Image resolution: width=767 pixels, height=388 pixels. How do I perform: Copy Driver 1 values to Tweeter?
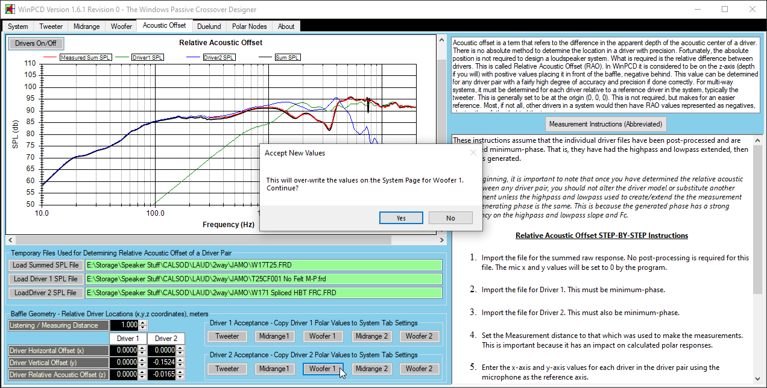(227, 336)
